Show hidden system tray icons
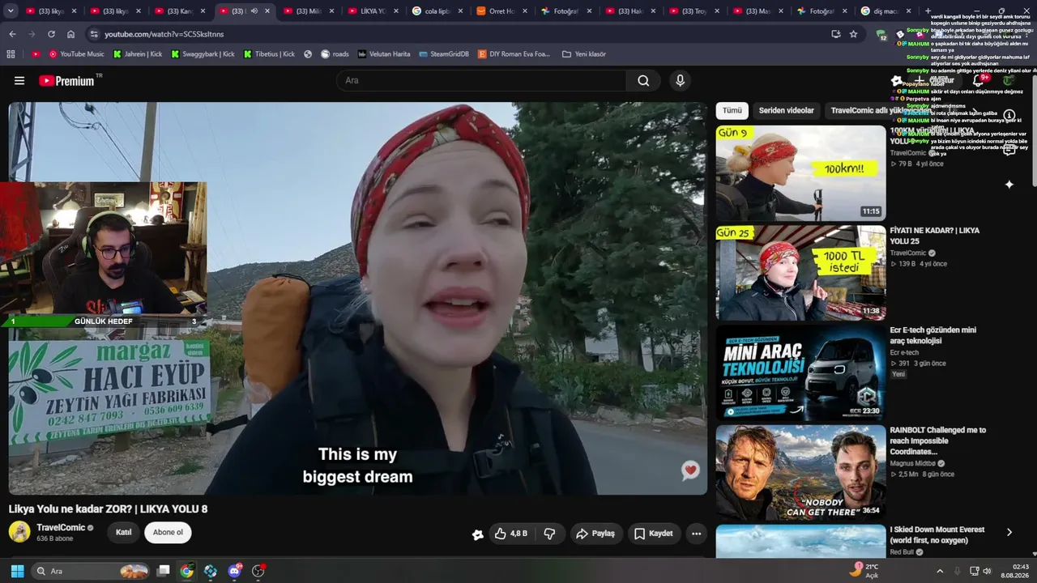 (940, 571)
